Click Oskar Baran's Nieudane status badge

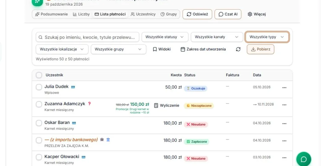(x=196, y=125)
